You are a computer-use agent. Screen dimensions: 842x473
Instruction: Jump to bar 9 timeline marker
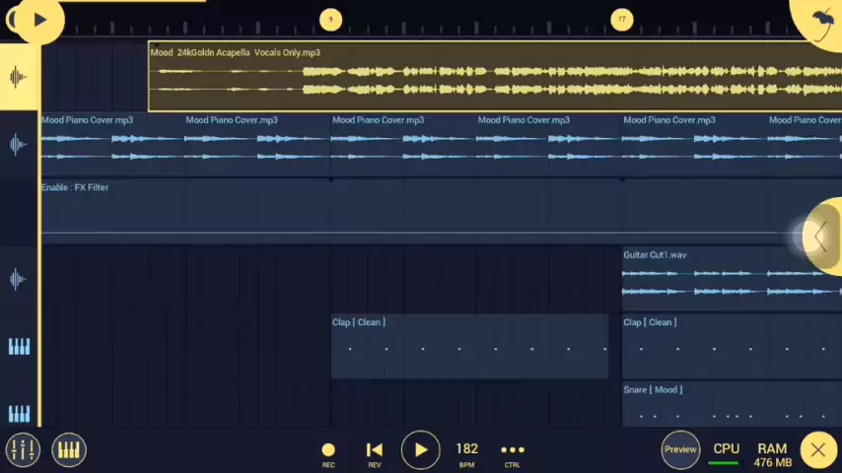click(330, 19)
